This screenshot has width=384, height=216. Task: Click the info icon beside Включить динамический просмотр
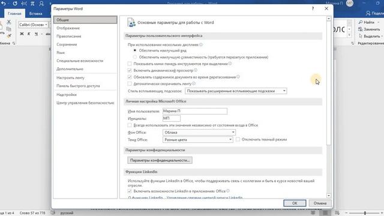pos(196,70)
